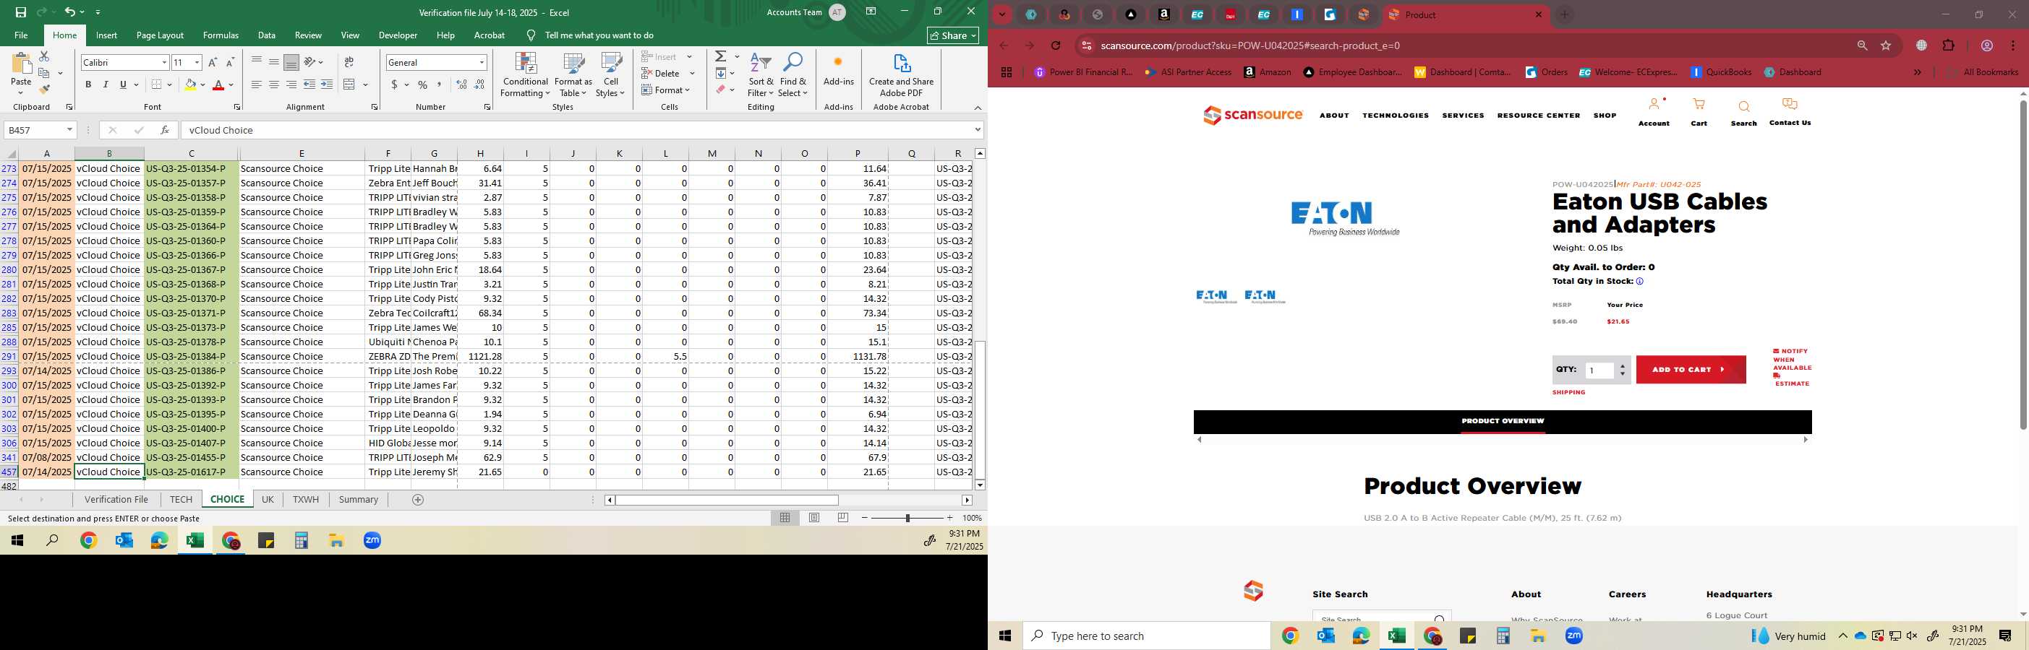This screenshot has width=2029, height=650.
Task: Decrease font size in Excel ribbon
Action: click(230, 62)
